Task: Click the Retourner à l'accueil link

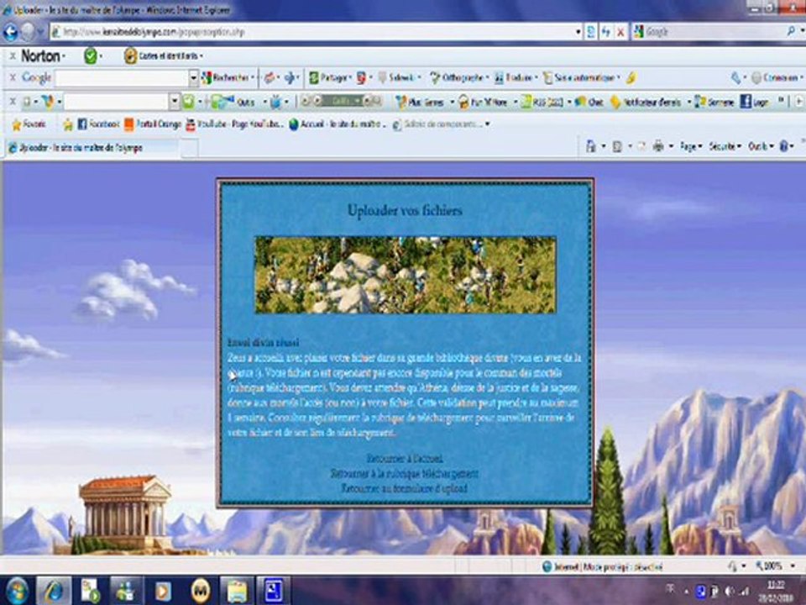Action: coord(405,459)
